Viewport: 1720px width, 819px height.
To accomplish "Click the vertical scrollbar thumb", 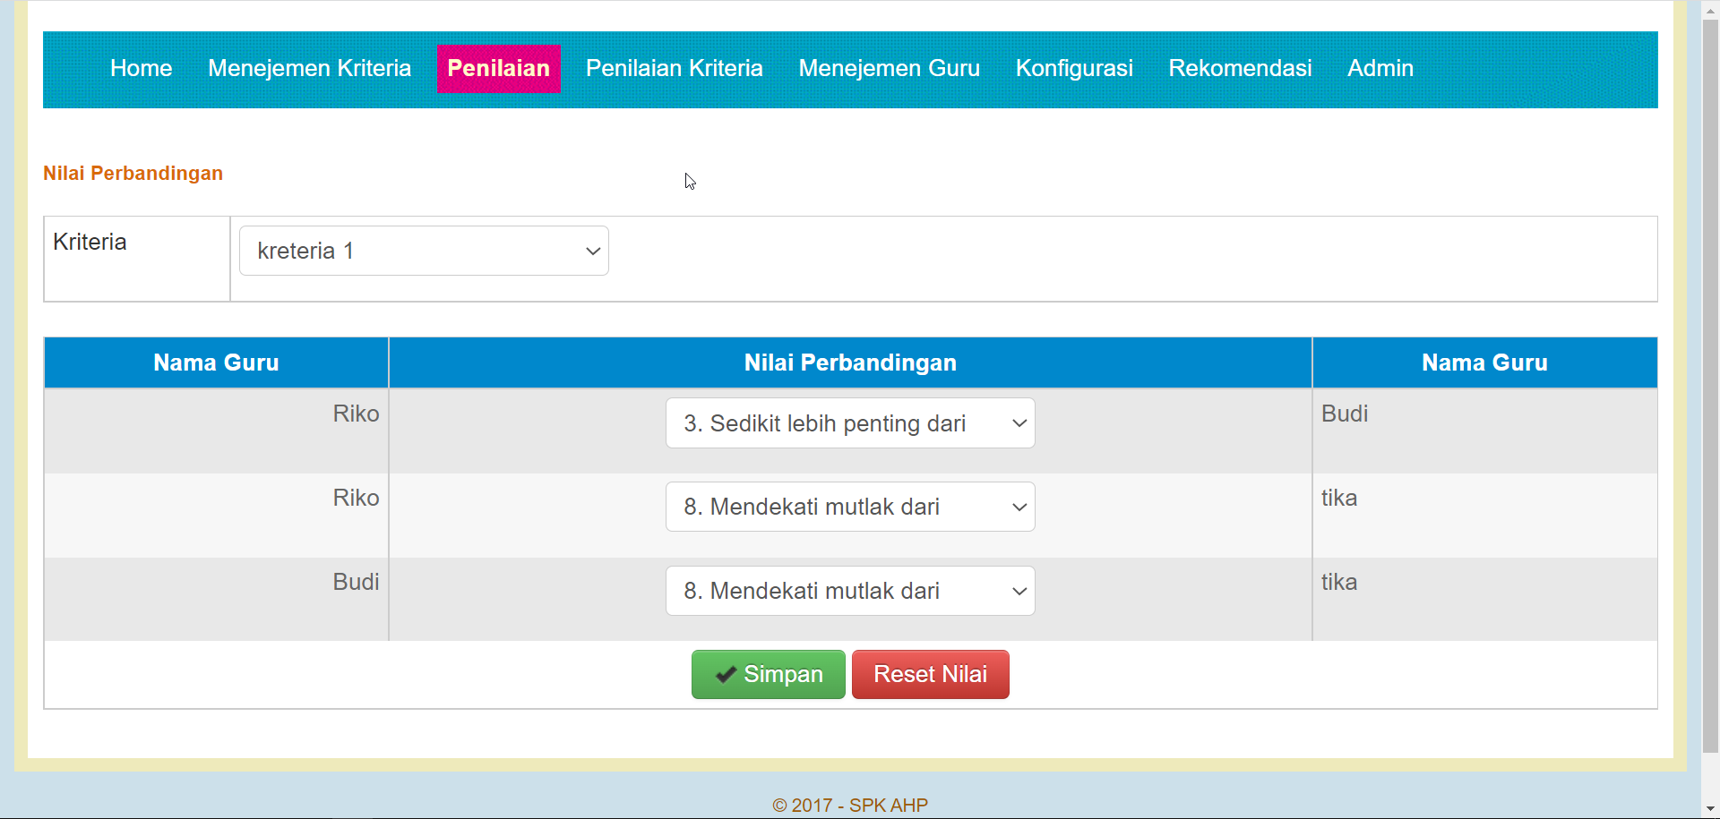I will coord(1710,385).
